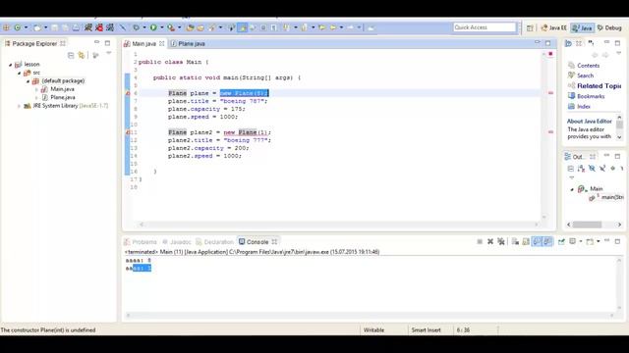Screen dimensions: 629x353
Task: Toggle the highlighted Mark Occurrences button
Action: [243, 27]
